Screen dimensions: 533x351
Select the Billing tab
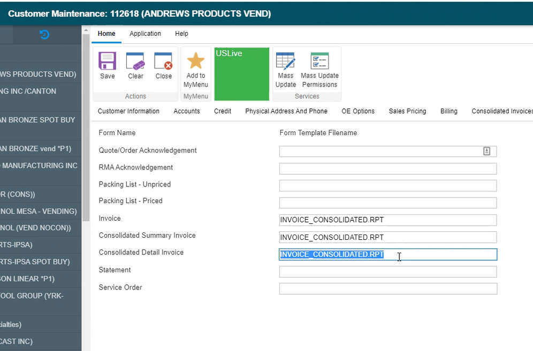tap(448, 111)
